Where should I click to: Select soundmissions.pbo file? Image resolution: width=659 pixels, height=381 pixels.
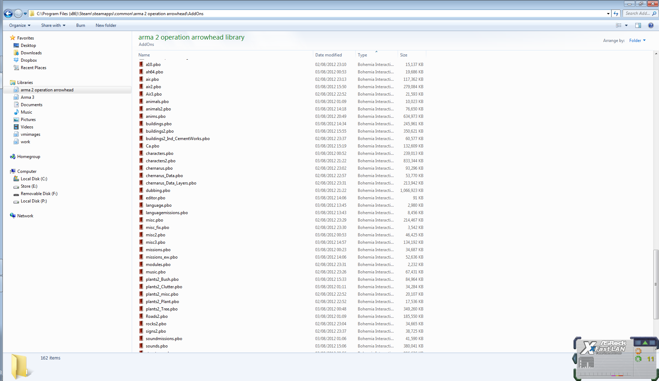(x=164, y=339)
